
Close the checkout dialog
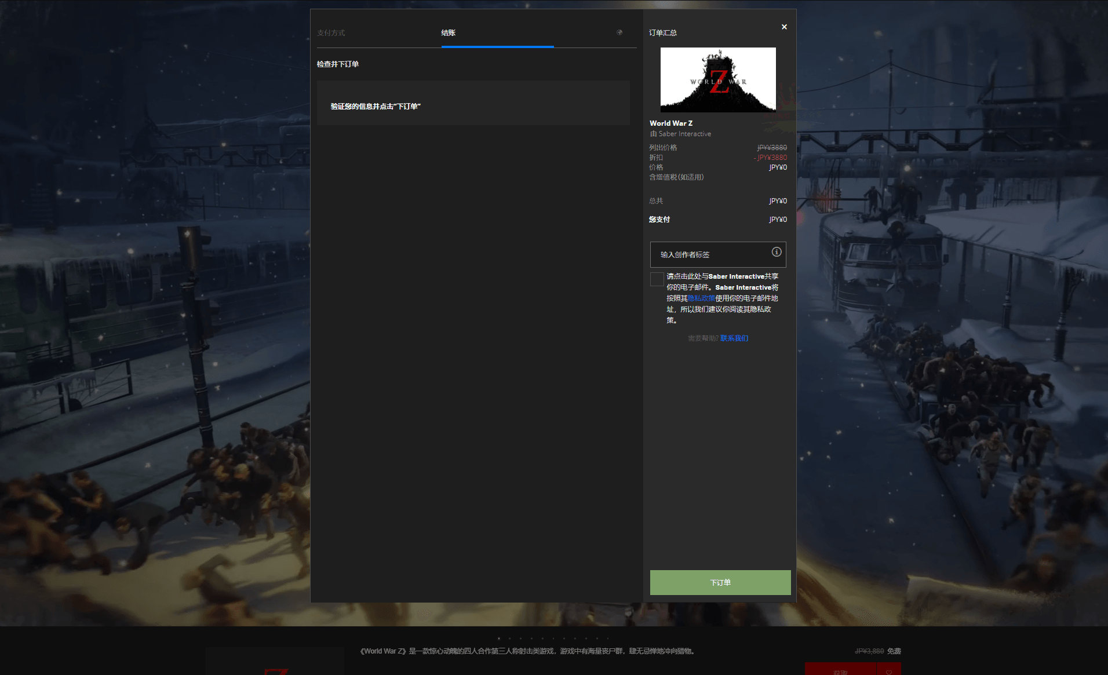784,27
